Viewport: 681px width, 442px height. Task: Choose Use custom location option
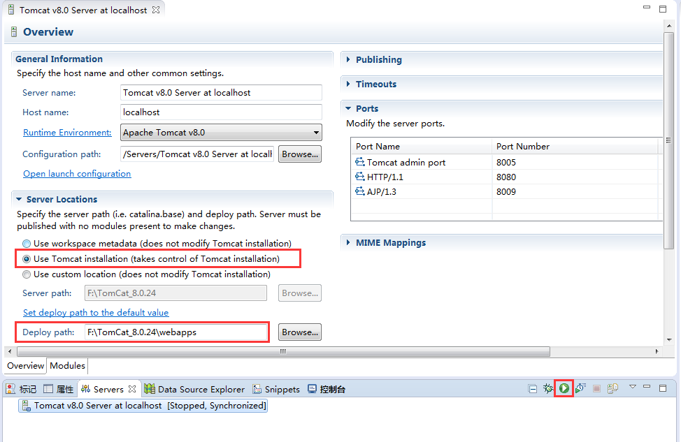coord(27,274)
